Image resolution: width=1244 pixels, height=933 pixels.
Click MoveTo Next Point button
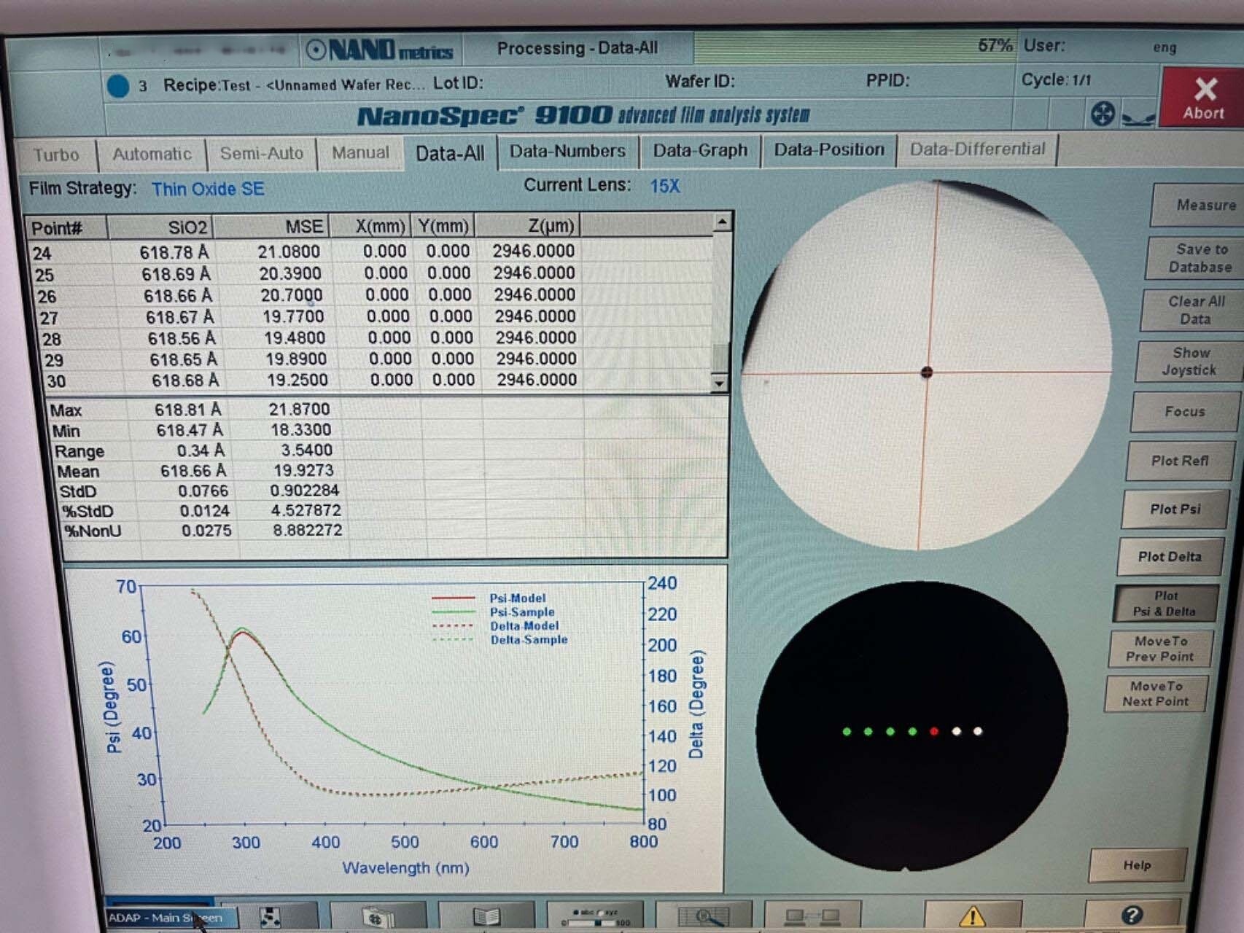tap(1155, 693)
